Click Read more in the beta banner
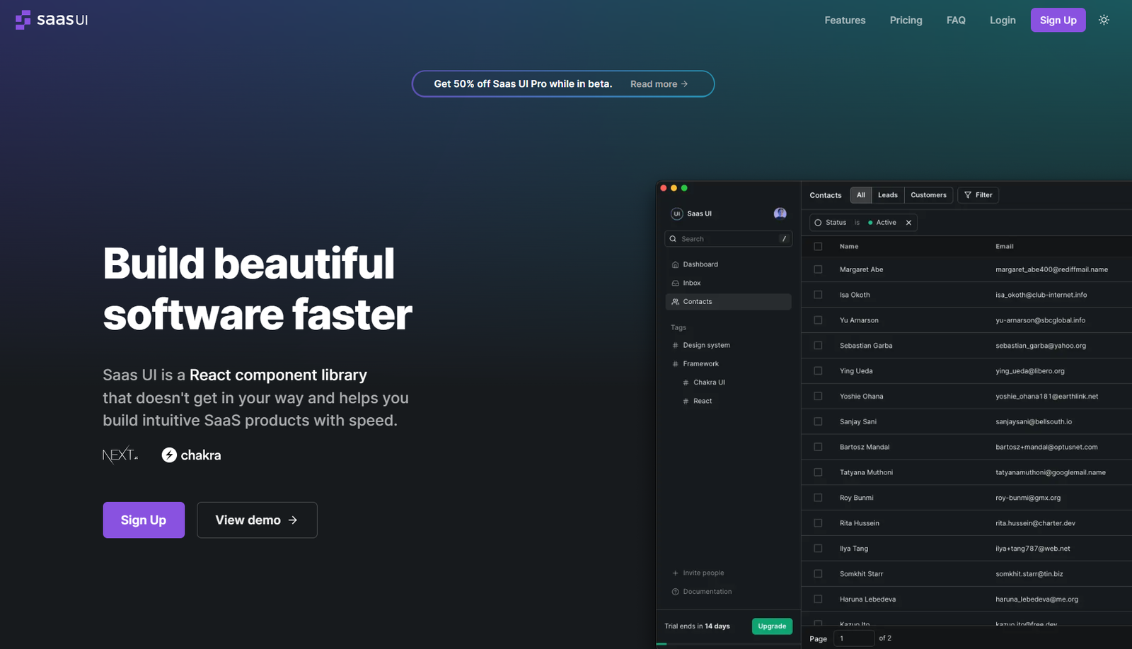The height and width of the screenshot is (649, 1132). [659, 84]
